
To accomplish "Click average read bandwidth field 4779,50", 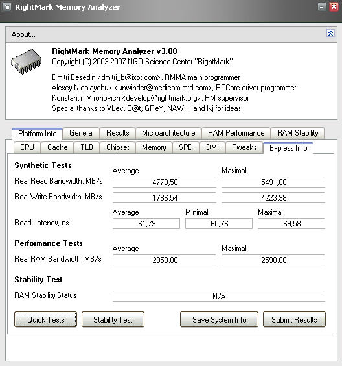I will [x=165, y=182].
